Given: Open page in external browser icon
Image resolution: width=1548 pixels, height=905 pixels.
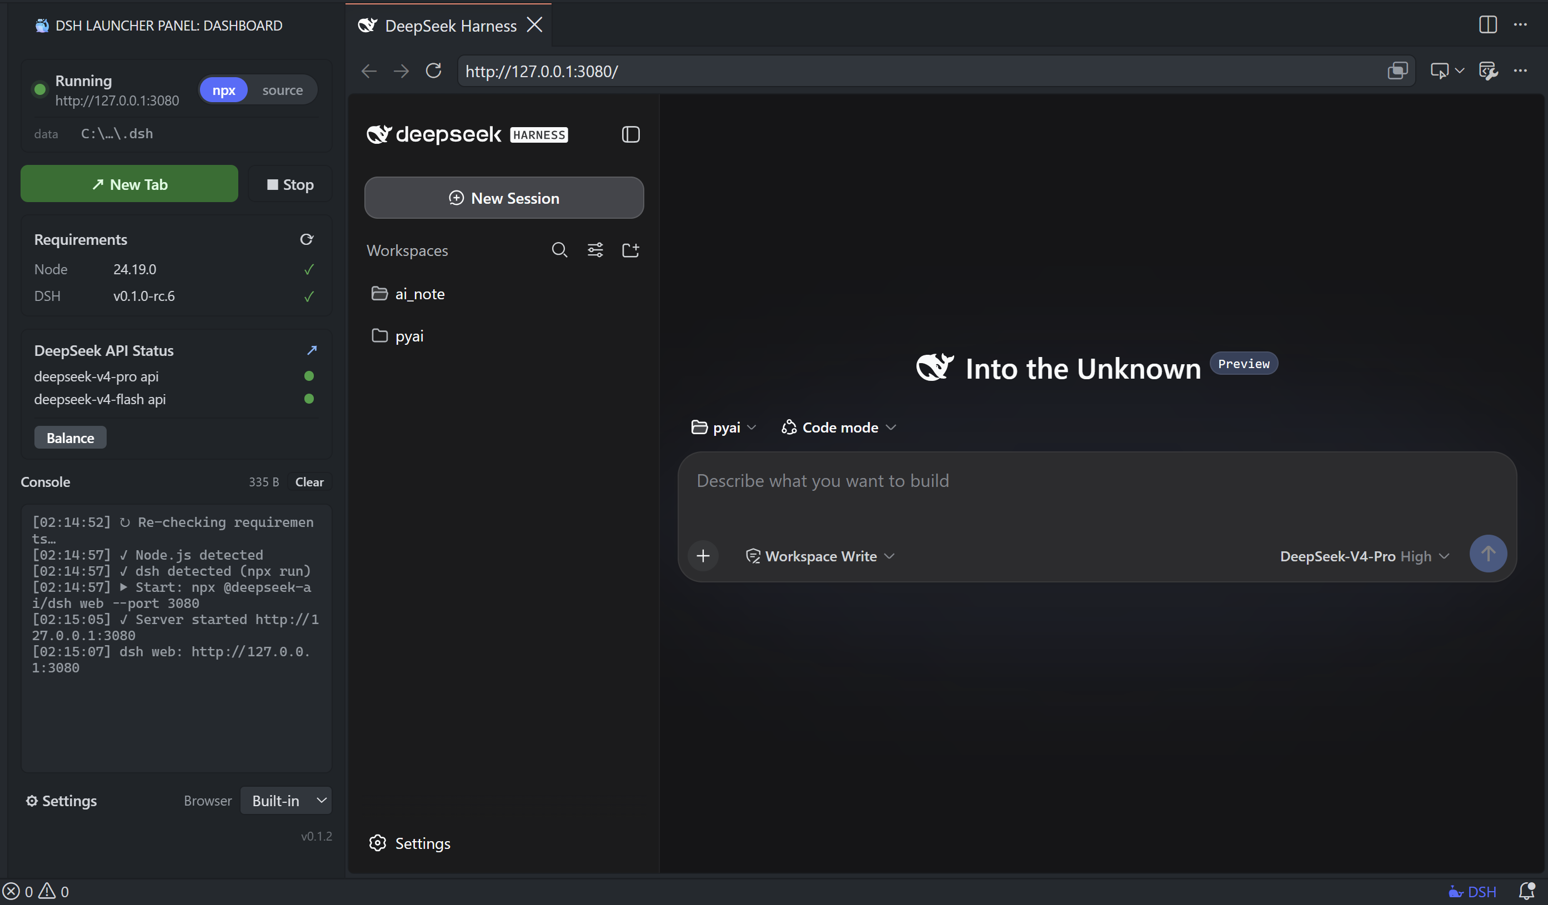Looking at the screenshot, I should [1397, 71].
